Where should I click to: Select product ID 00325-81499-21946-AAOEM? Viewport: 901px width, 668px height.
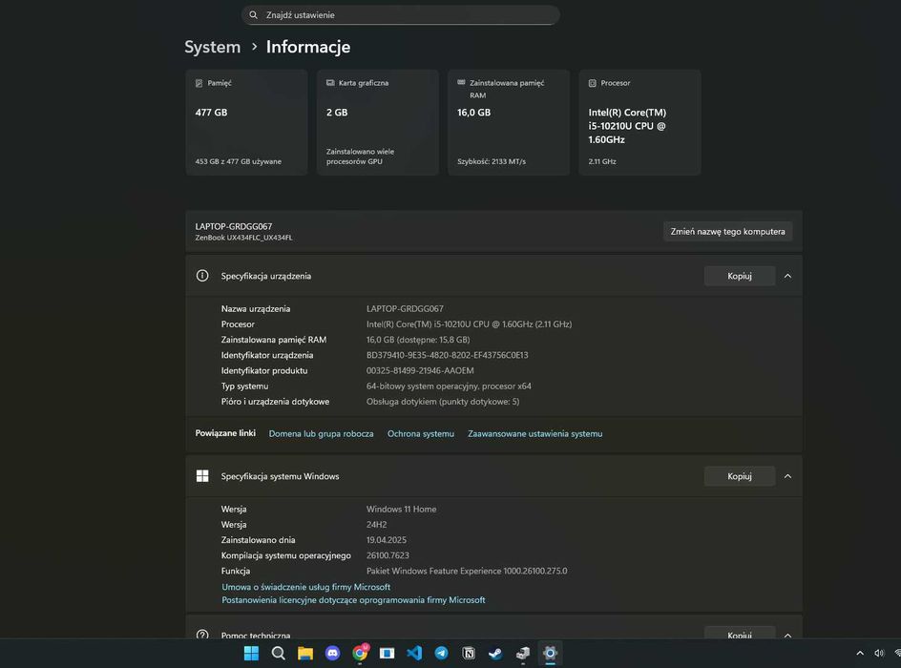420,370
